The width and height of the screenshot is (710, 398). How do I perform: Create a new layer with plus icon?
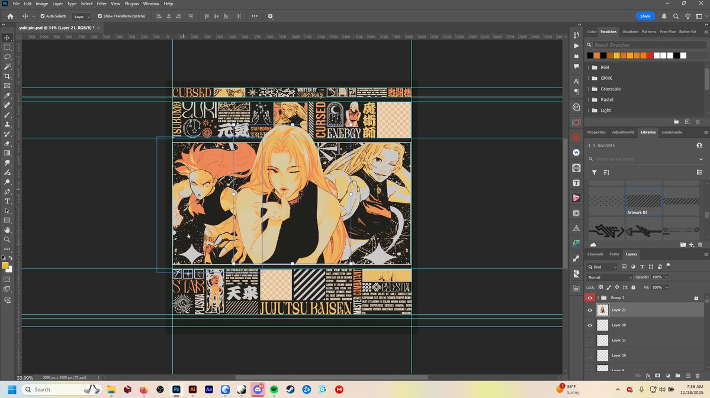[x=687, y=376]
